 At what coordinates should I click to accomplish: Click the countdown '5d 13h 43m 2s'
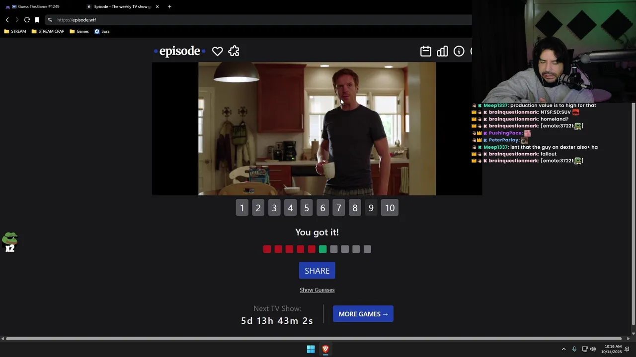coord(277,321)
